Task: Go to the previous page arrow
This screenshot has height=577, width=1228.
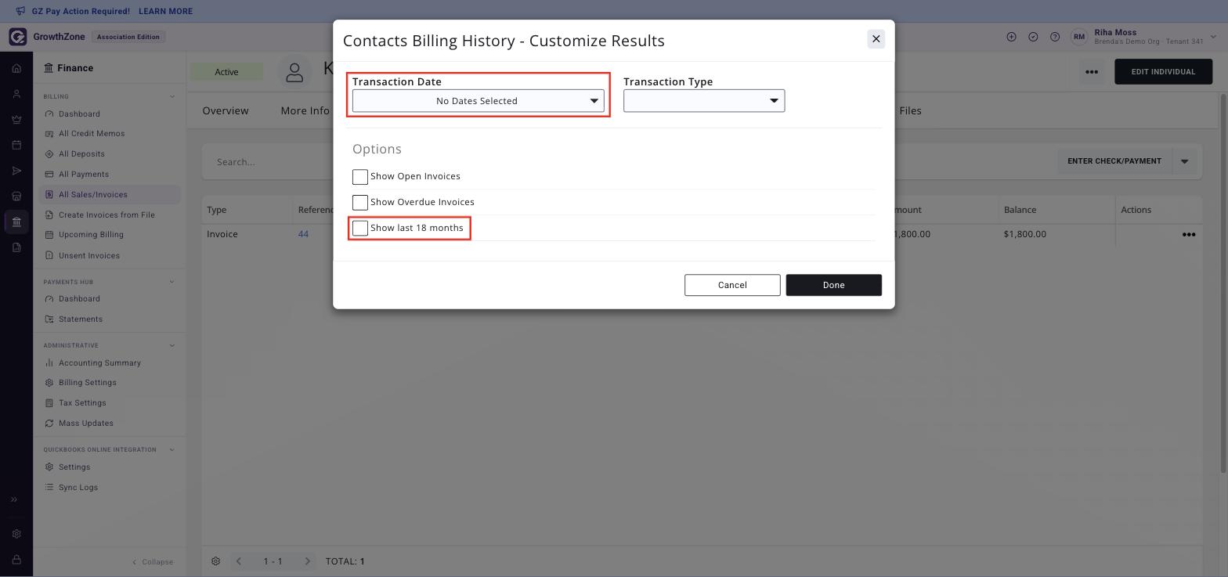Action: click(x=239, y=561)
